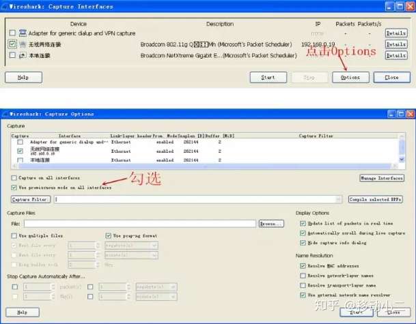This screenshot has height=324, width=416.
Task: Click the capture File path input field
Action: click(140, 224)
